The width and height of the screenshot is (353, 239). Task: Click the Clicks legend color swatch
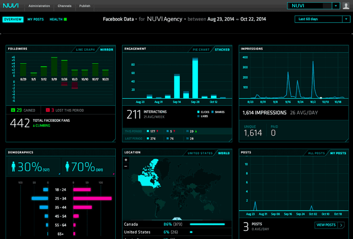pyautogui.click(x=198, y=112)
